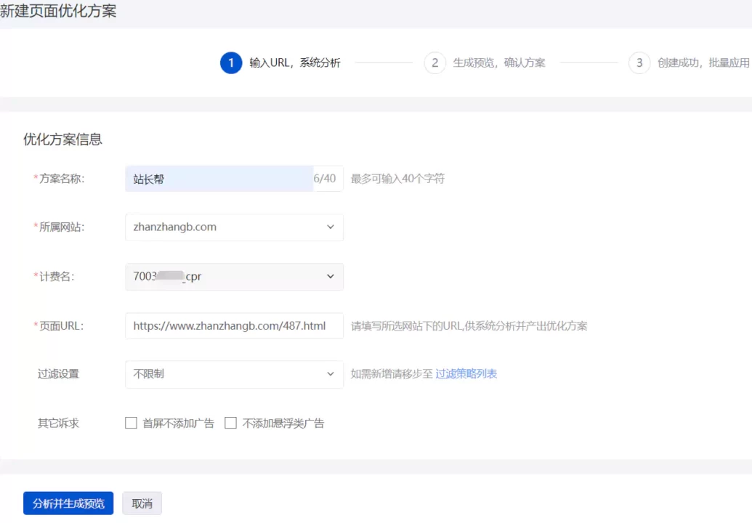
Task: Click the step 2 number circle
Action: [434, 63]
